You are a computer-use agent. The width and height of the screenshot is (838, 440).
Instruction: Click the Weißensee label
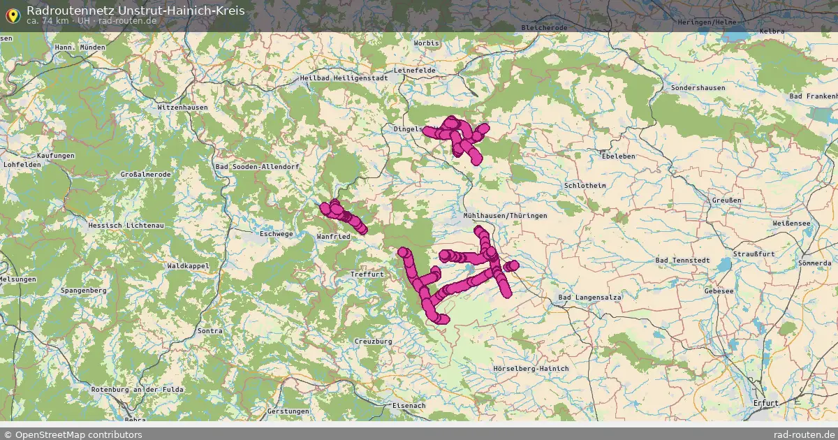click(791, 223)
